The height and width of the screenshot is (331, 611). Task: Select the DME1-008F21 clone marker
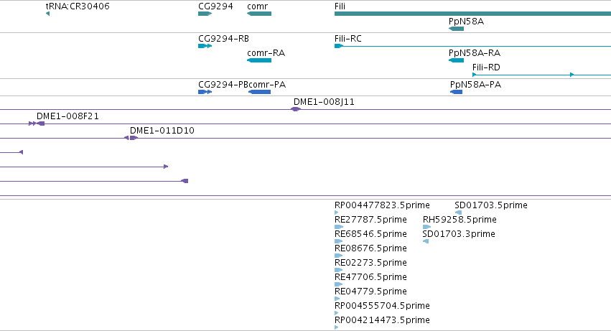click(x=37, y=123)
